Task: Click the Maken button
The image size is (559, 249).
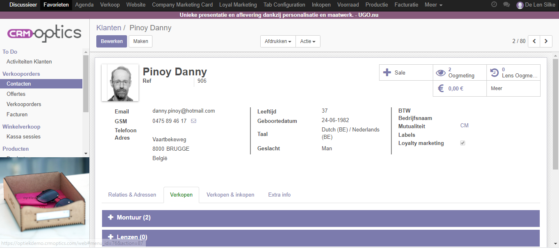Action: coord(141,41)
